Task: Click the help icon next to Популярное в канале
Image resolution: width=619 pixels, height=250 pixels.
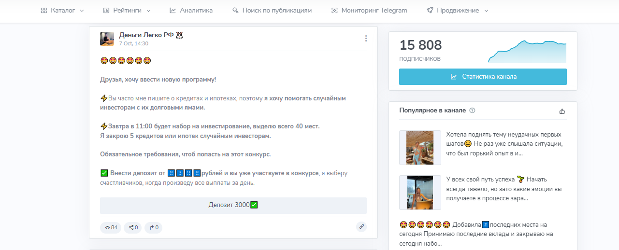Action: 472,111
